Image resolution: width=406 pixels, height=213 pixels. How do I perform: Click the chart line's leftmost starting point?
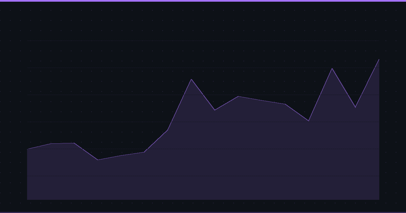point(27,149)
